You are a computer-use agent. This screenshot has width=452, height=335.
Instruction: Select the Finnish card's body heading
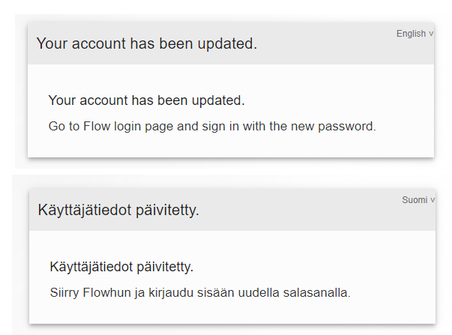click(121, 267)
